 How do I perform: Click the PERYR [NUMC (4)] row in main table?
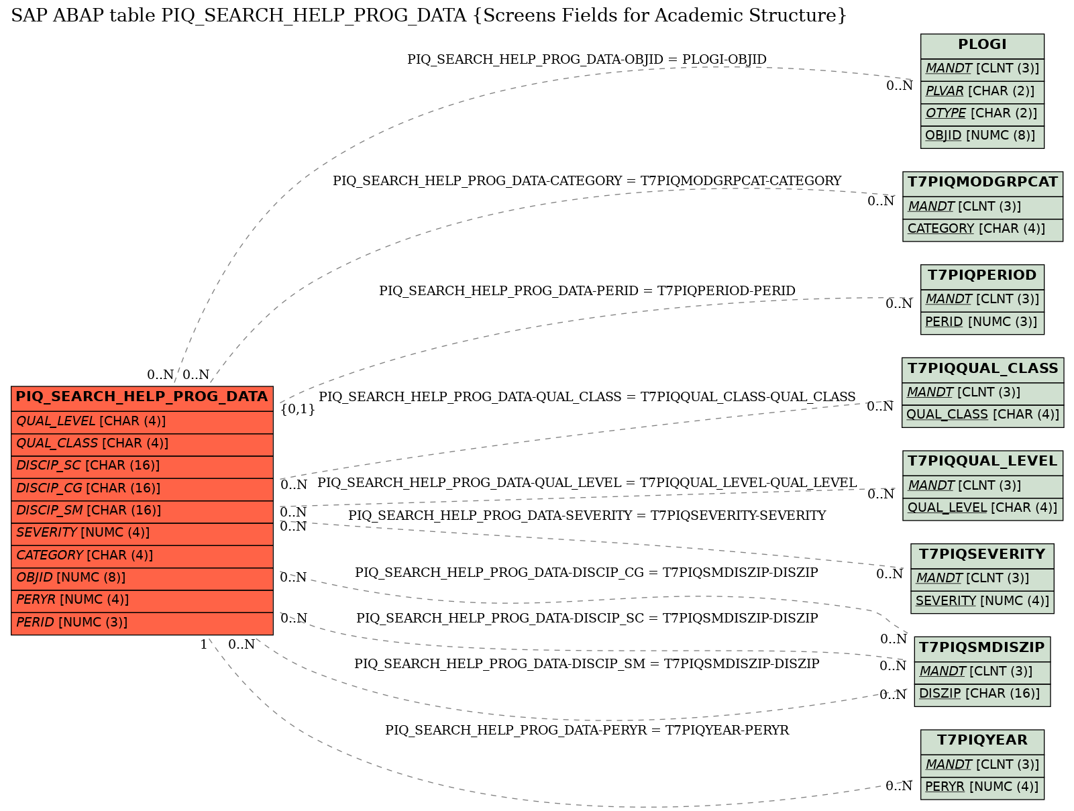tap(142, 601)
